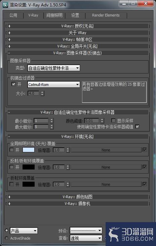Click the 折射环境 倍增器 value field
Image resolution: width=156 pixels, height=246 pixels.
pos(59,185)
